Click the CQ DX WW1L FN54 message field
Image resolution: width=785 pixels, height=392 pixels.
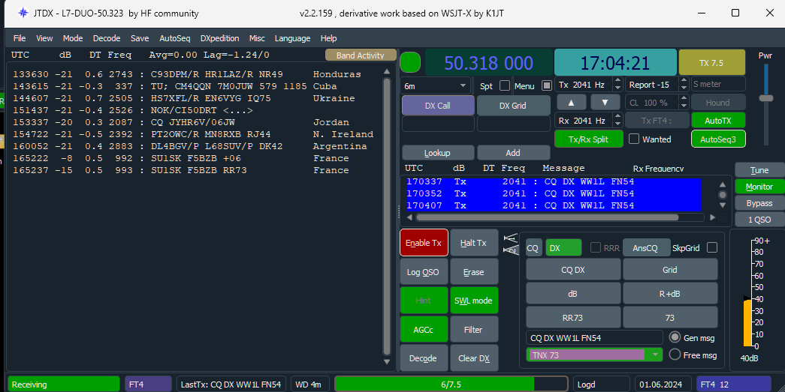(x=594, y=337)
